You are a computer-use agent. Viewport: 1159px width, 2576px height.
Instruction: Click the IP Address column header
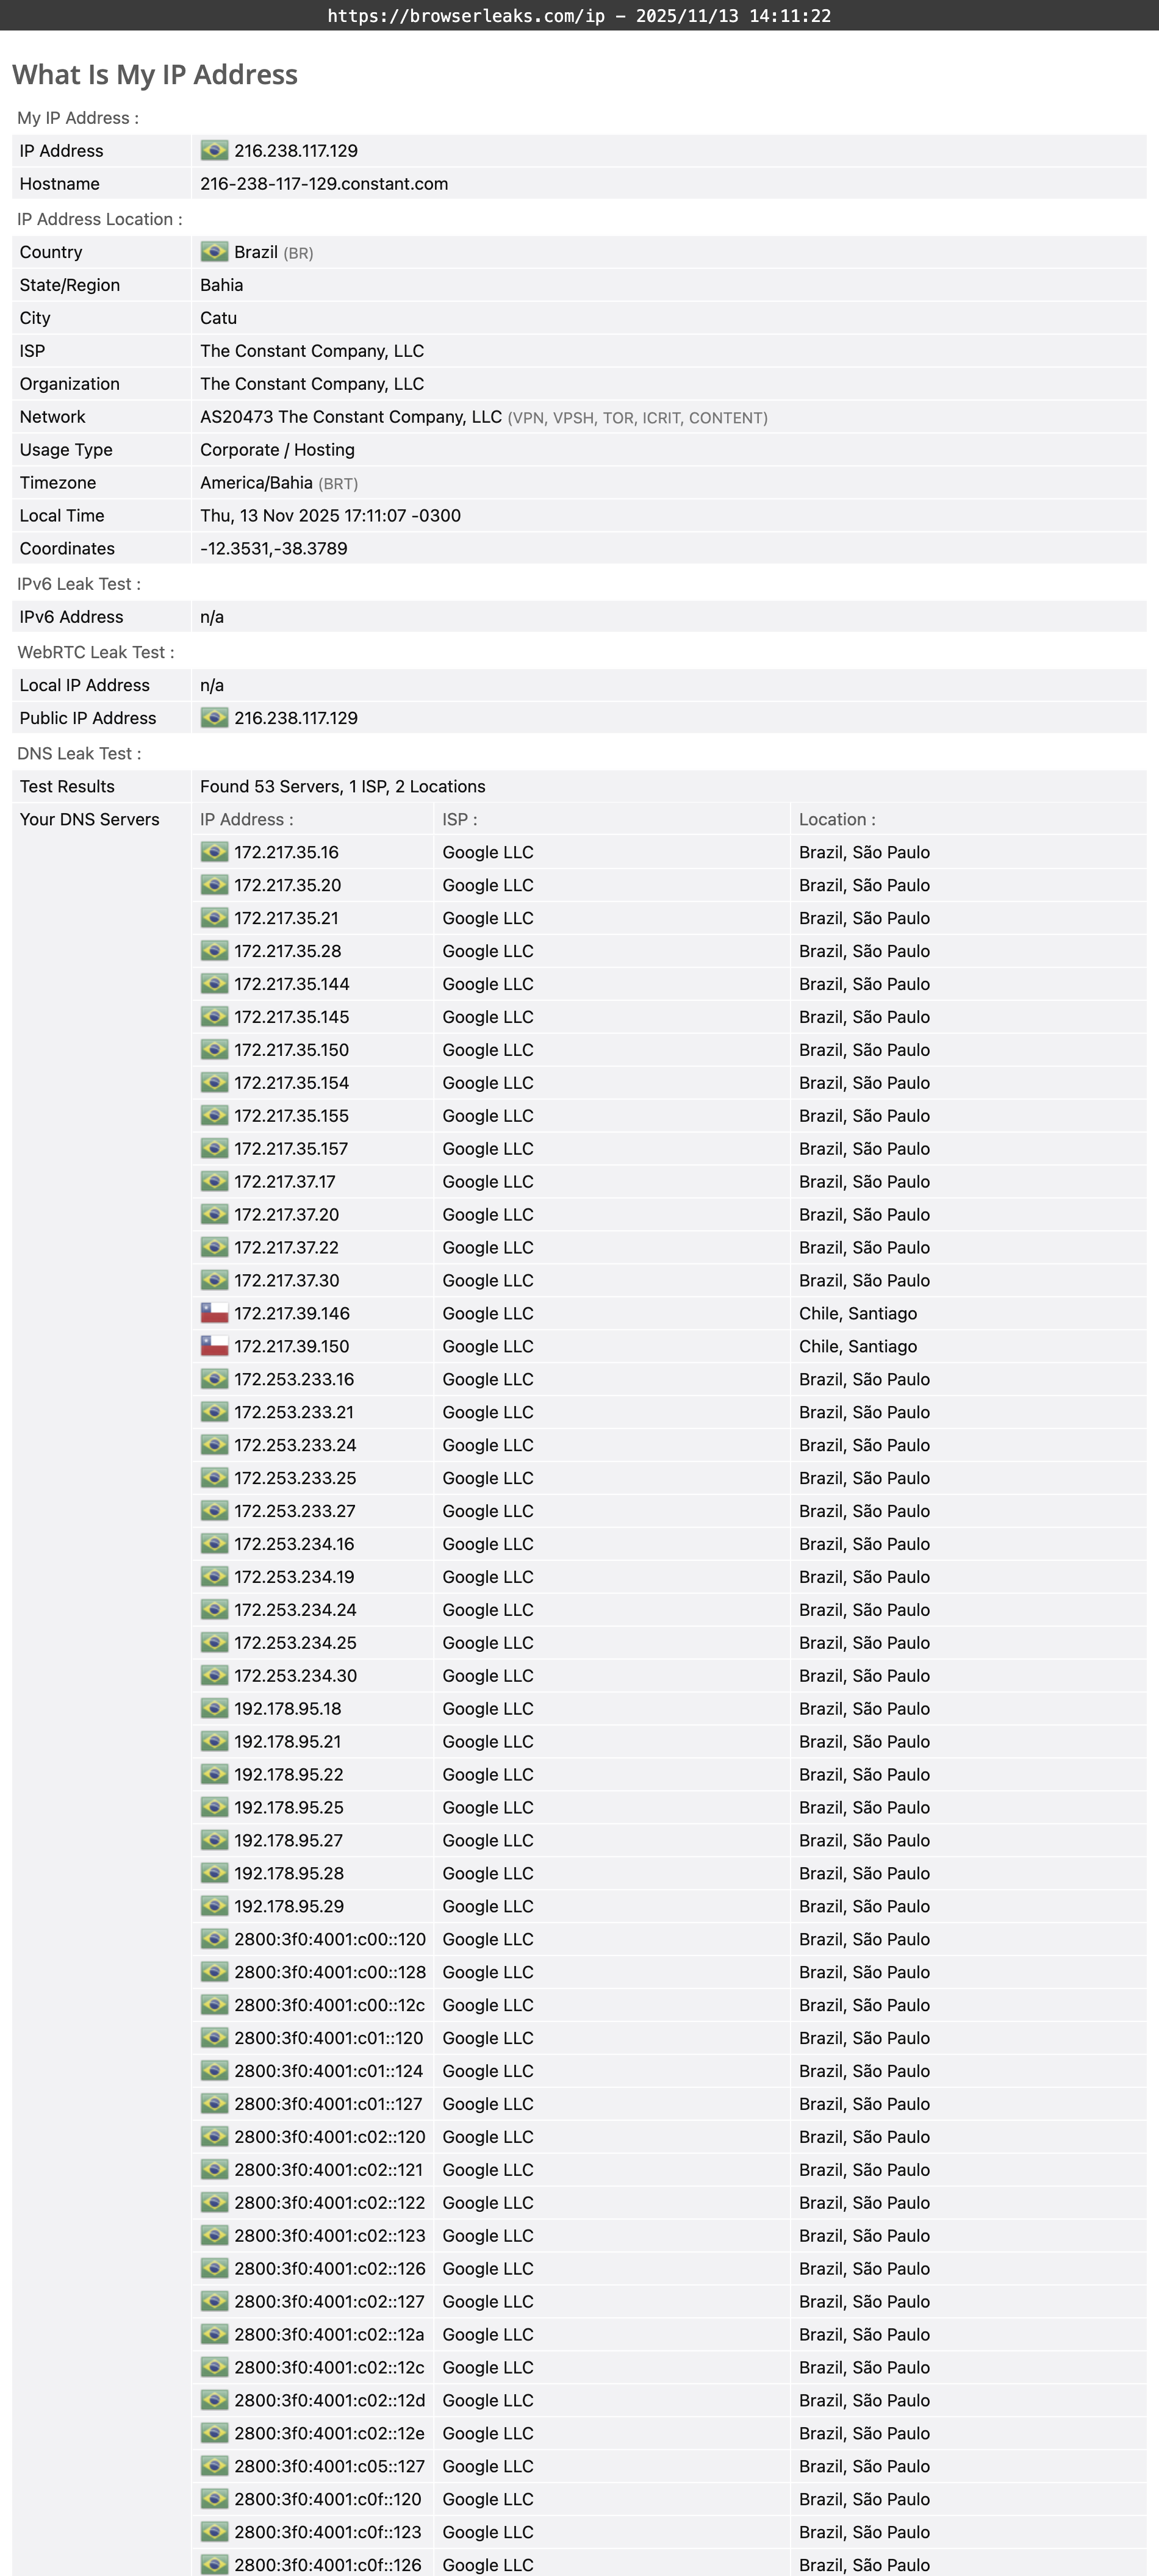[246, 819]
